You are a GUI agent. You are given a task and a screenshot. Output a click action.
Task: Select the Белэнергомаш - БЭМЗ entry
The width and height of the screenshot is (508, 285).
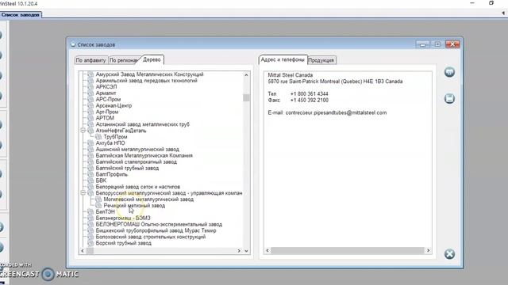click(123, 218)
